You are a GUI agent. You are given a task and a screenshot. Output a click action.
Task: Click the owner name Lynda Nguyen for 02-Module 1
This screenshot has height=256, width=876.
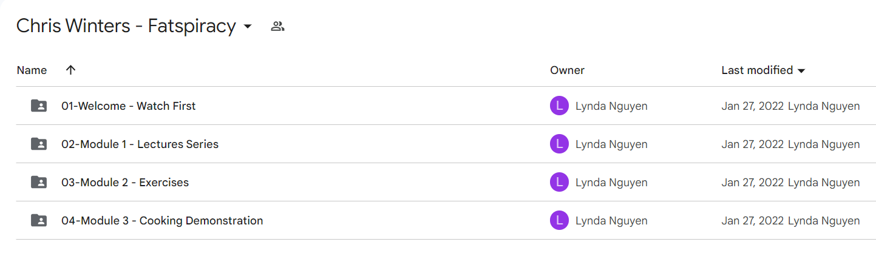[x=611, y=144]
